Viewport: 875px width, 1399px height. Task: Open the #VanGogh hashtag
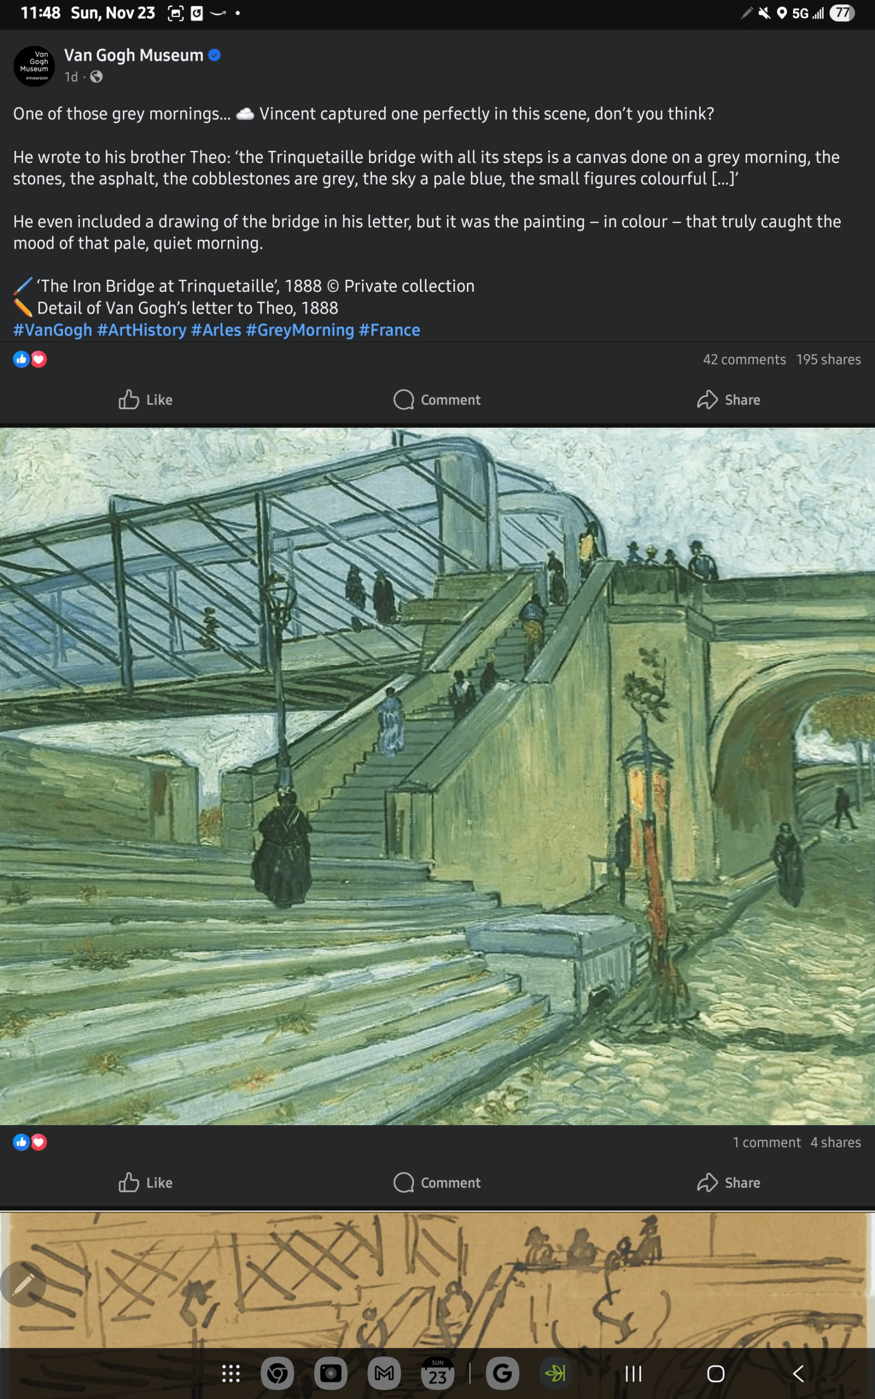pyautogui.click(x=52, y=330)
